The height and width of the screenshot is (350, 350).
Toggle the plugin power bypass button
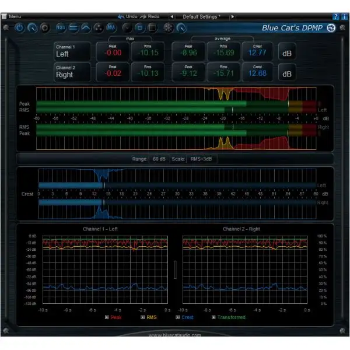(x=19, y=27)
